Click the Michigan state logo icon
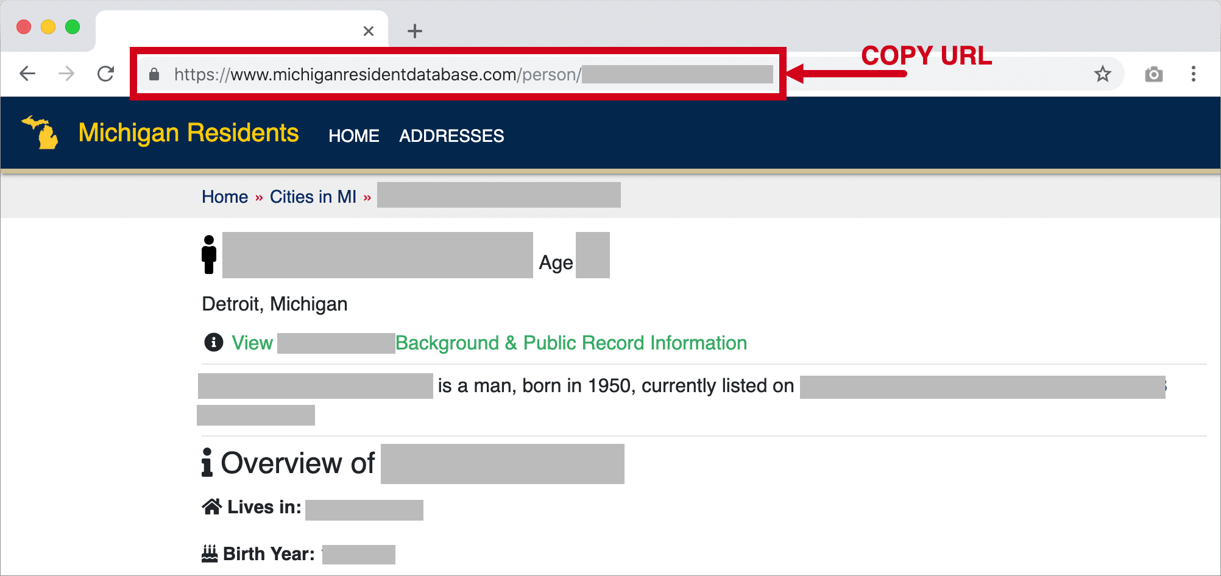Viewport: 1221px width, 576px height. [x=40, y=132]
